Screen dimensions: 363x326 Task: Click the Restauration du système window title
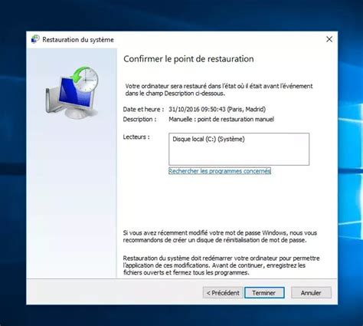point(78,40)
